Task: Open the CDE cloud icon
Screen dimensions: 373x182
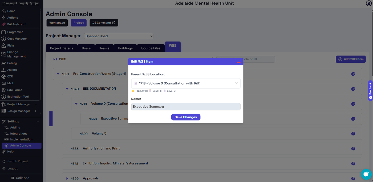Action: [4, 76]
